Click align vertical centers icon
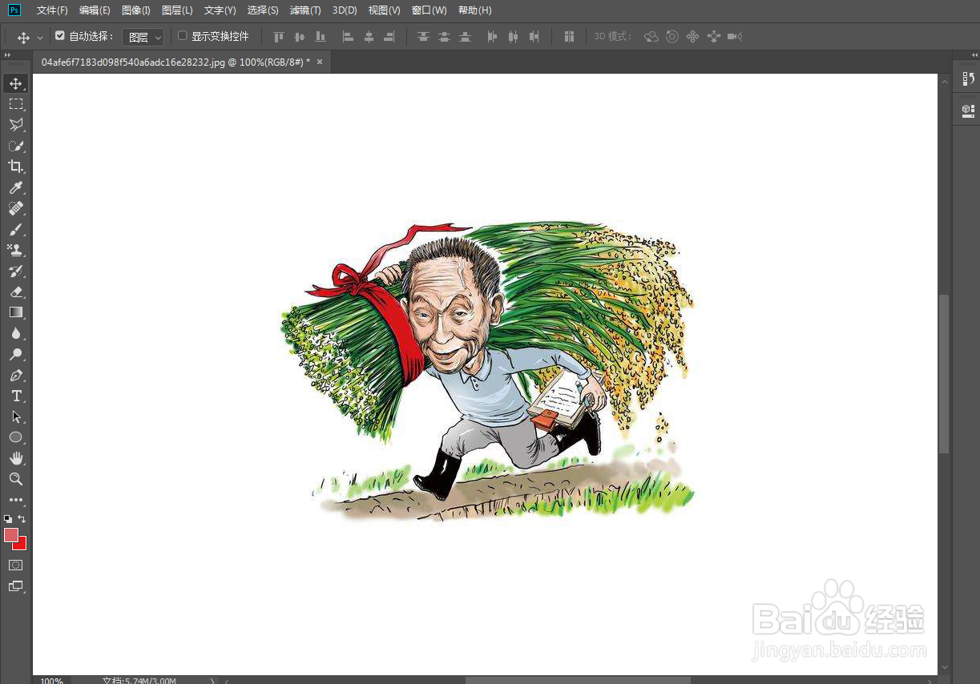This screenshot has height=684, width=980. pyautogui.click(x=300, y=37)
